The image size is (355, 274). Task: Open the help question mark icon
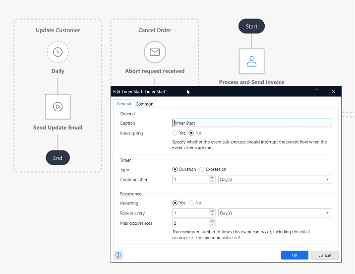(118, 255)
